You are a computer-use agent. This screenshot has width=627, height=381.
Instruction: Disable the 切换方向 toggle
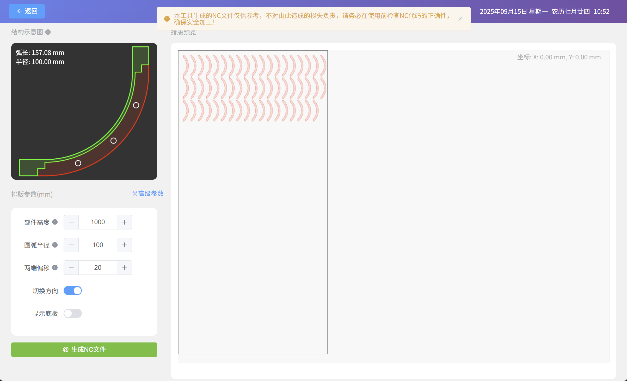(x=73, y=290)
